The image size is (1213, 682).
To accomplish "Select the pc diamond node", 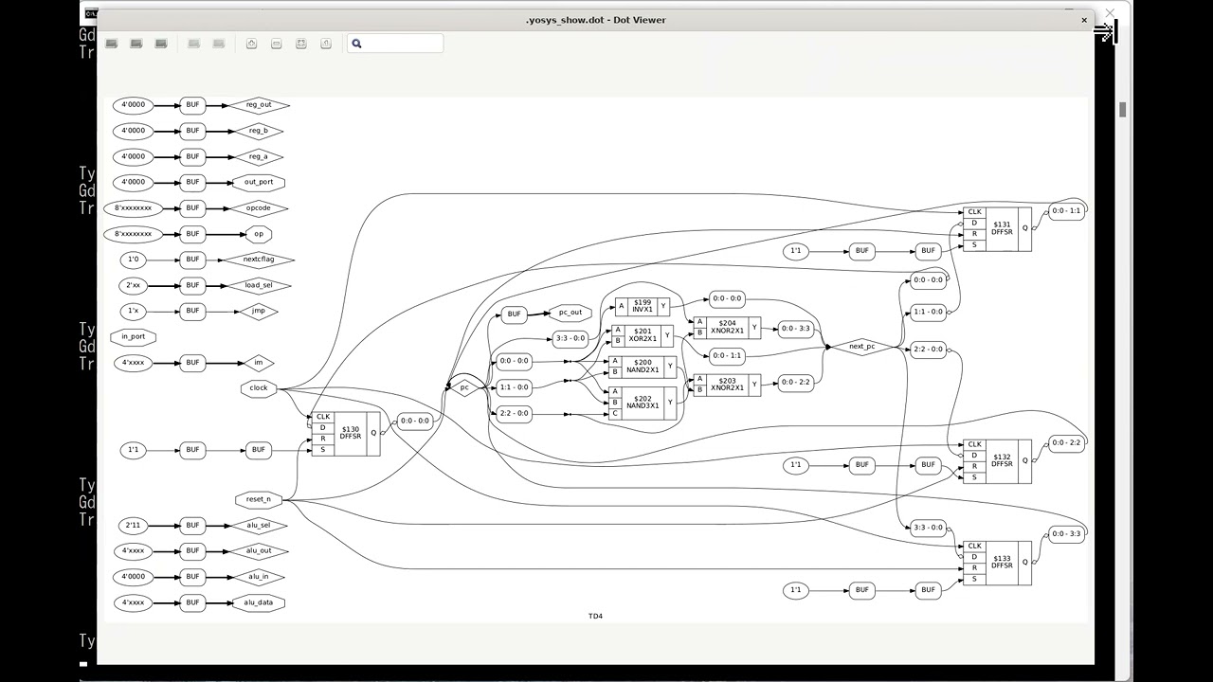I will [x=464, y=387].
